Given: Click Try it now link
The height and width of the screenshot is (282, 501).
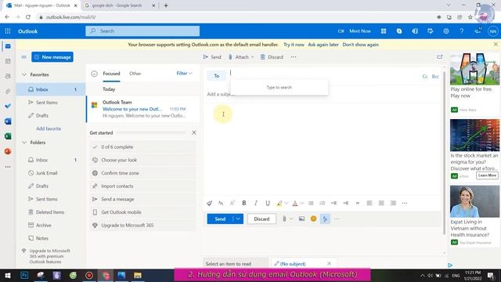Looking at the screenshot, I should (294, 45).
